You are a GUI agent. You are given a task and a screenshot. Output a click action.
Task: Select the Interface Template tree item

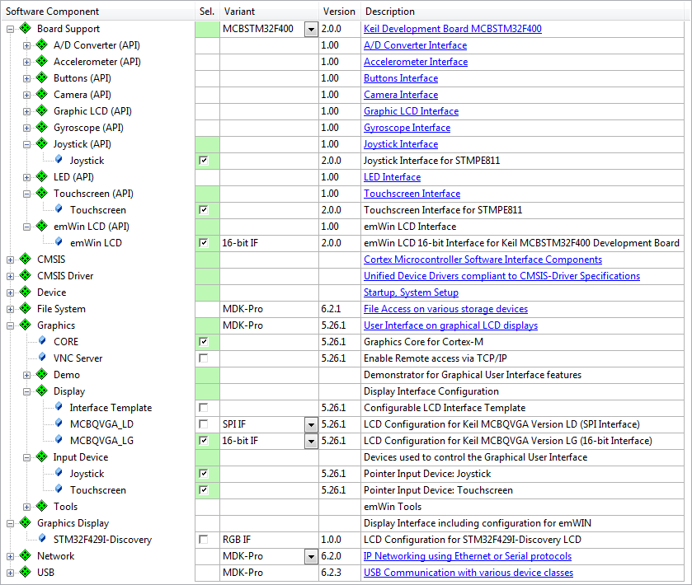click(111, 408)
